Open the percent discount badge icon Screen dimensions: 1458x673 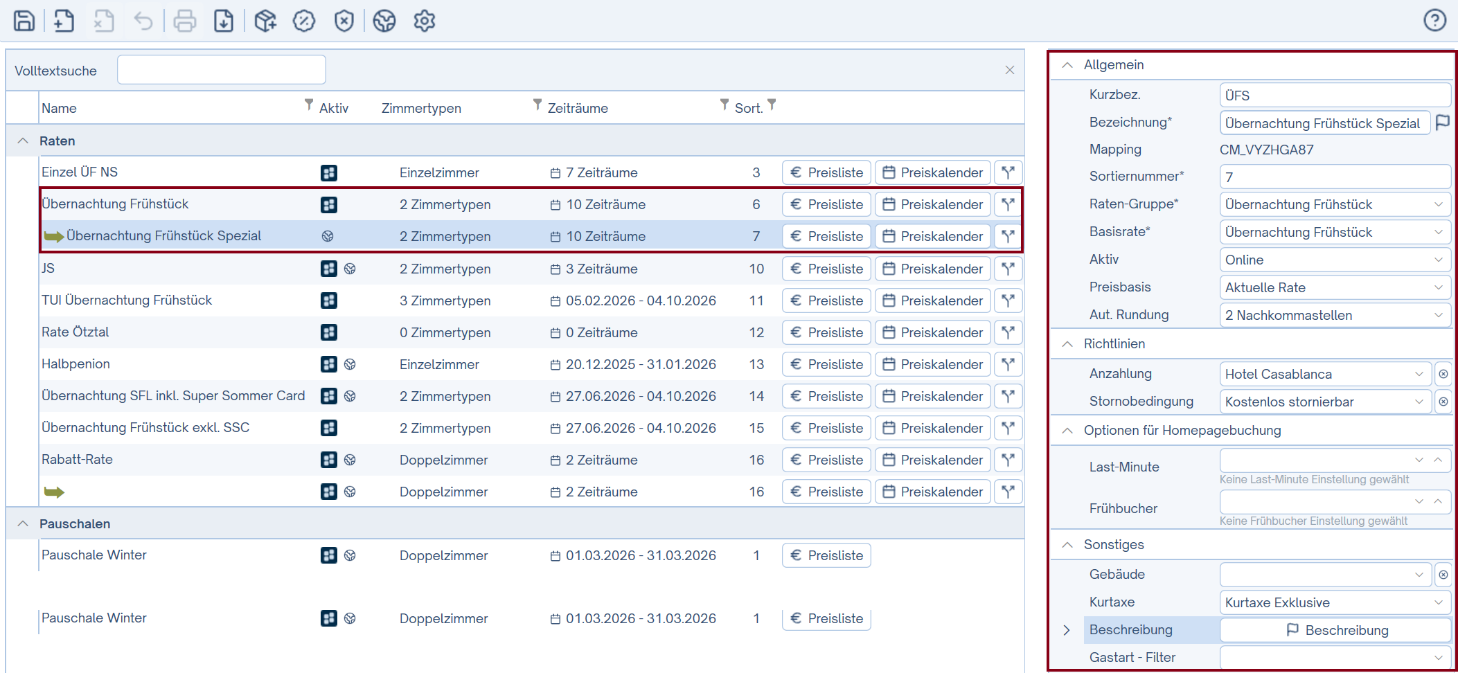(x=304, y=21)
